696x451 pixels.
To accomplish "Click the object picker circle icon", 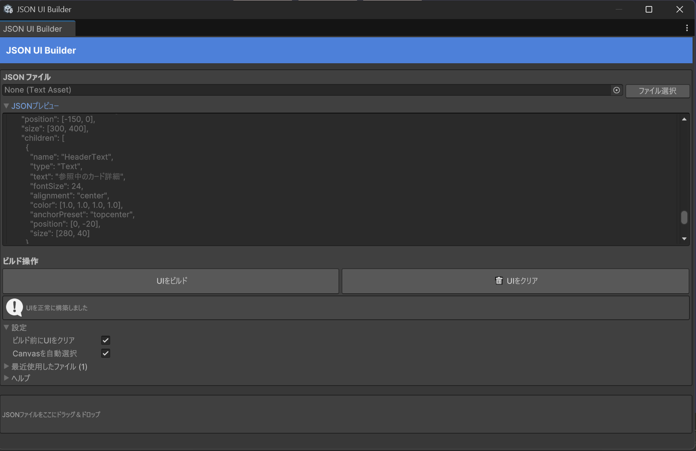I will pos(617,90).
